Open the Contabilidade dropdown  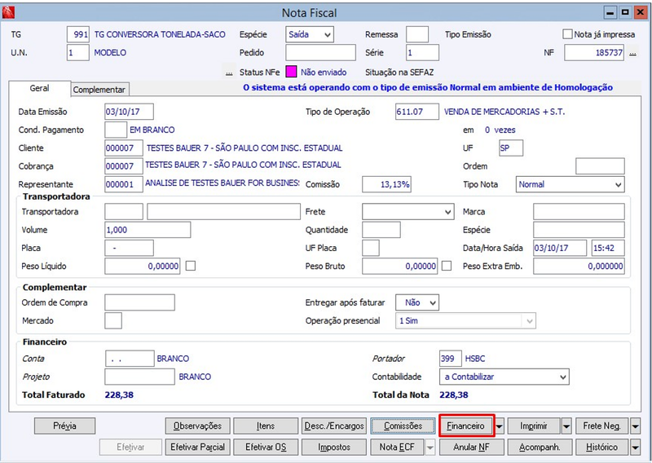[504, 377]
